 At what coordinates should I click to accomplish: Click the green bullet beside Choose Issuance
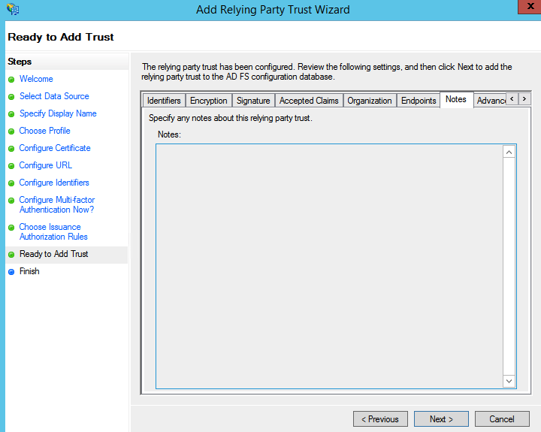[x=11, y=228]
